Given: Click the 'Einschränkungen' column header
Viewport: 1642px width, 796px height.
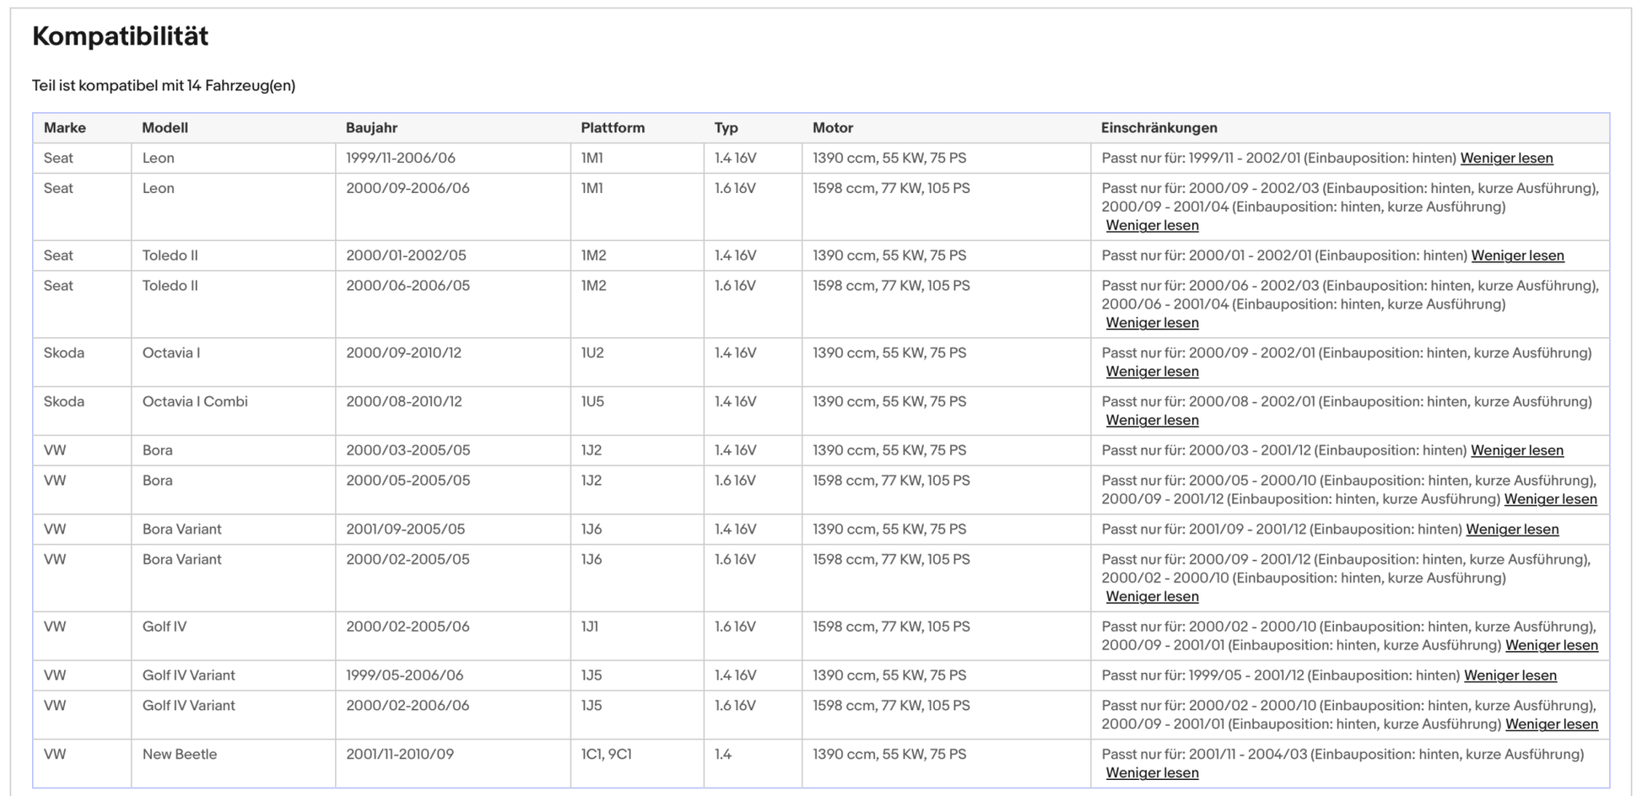Looking at the screenshot, I should [x=1159, y=128].
